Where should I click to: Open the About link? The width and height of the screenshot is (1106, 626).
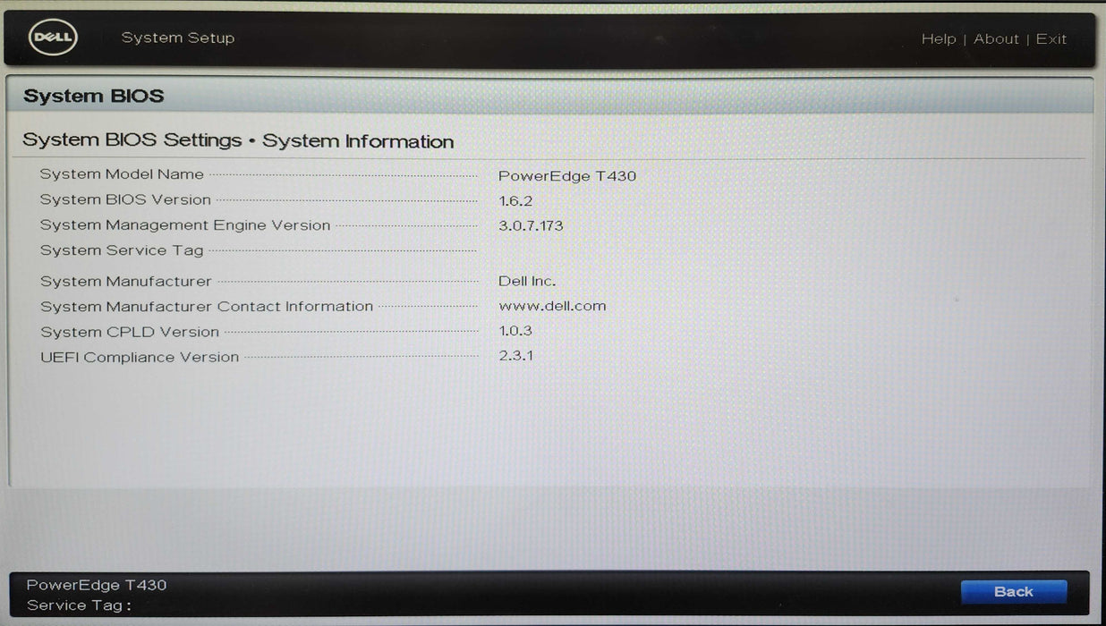point(996,39)
